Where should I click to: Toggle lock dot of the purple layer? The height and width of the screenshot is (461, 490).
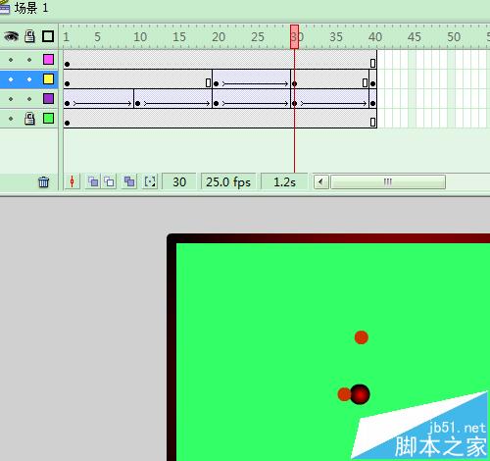[29, 99]
